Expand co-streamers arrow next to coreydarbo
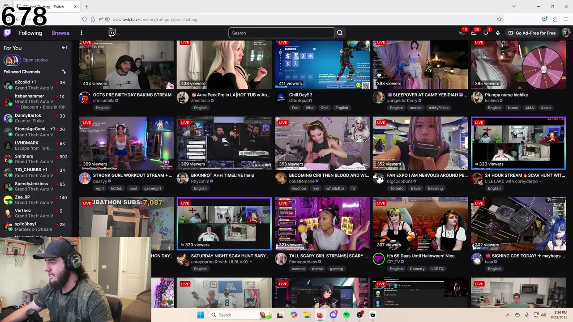573x322 pixels. (541, 181)
